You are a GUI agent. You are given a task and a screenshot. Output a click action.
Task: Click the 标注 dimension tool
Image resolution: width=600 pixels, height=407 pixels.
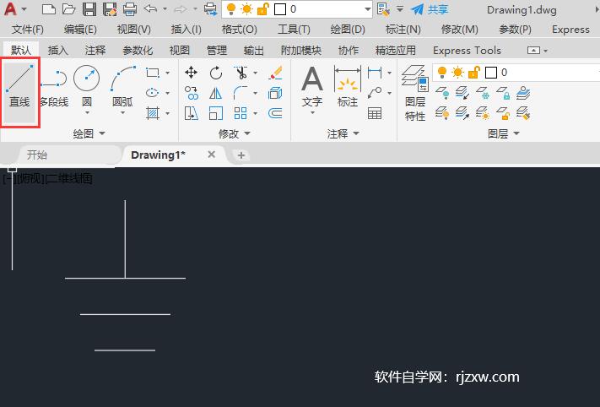[348, 86]
